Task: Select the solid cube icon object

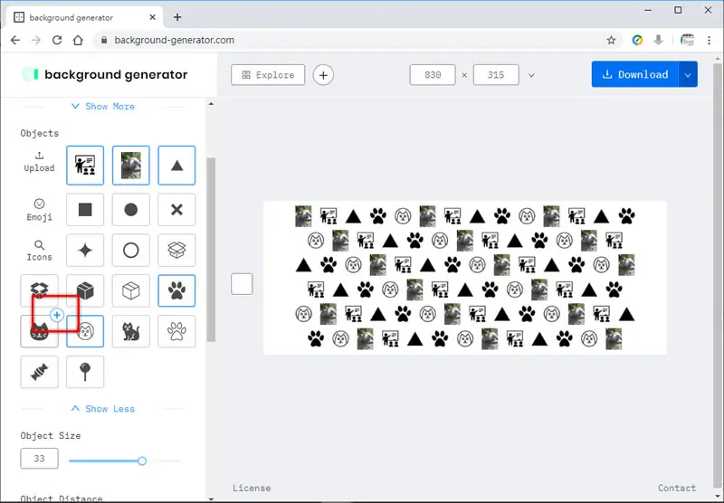Action: [x=85, y=290]
